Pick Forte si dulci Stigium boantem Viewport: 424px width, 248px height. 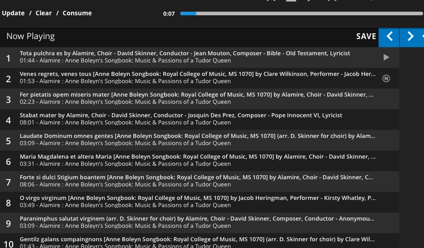click(x=200, y=181)
